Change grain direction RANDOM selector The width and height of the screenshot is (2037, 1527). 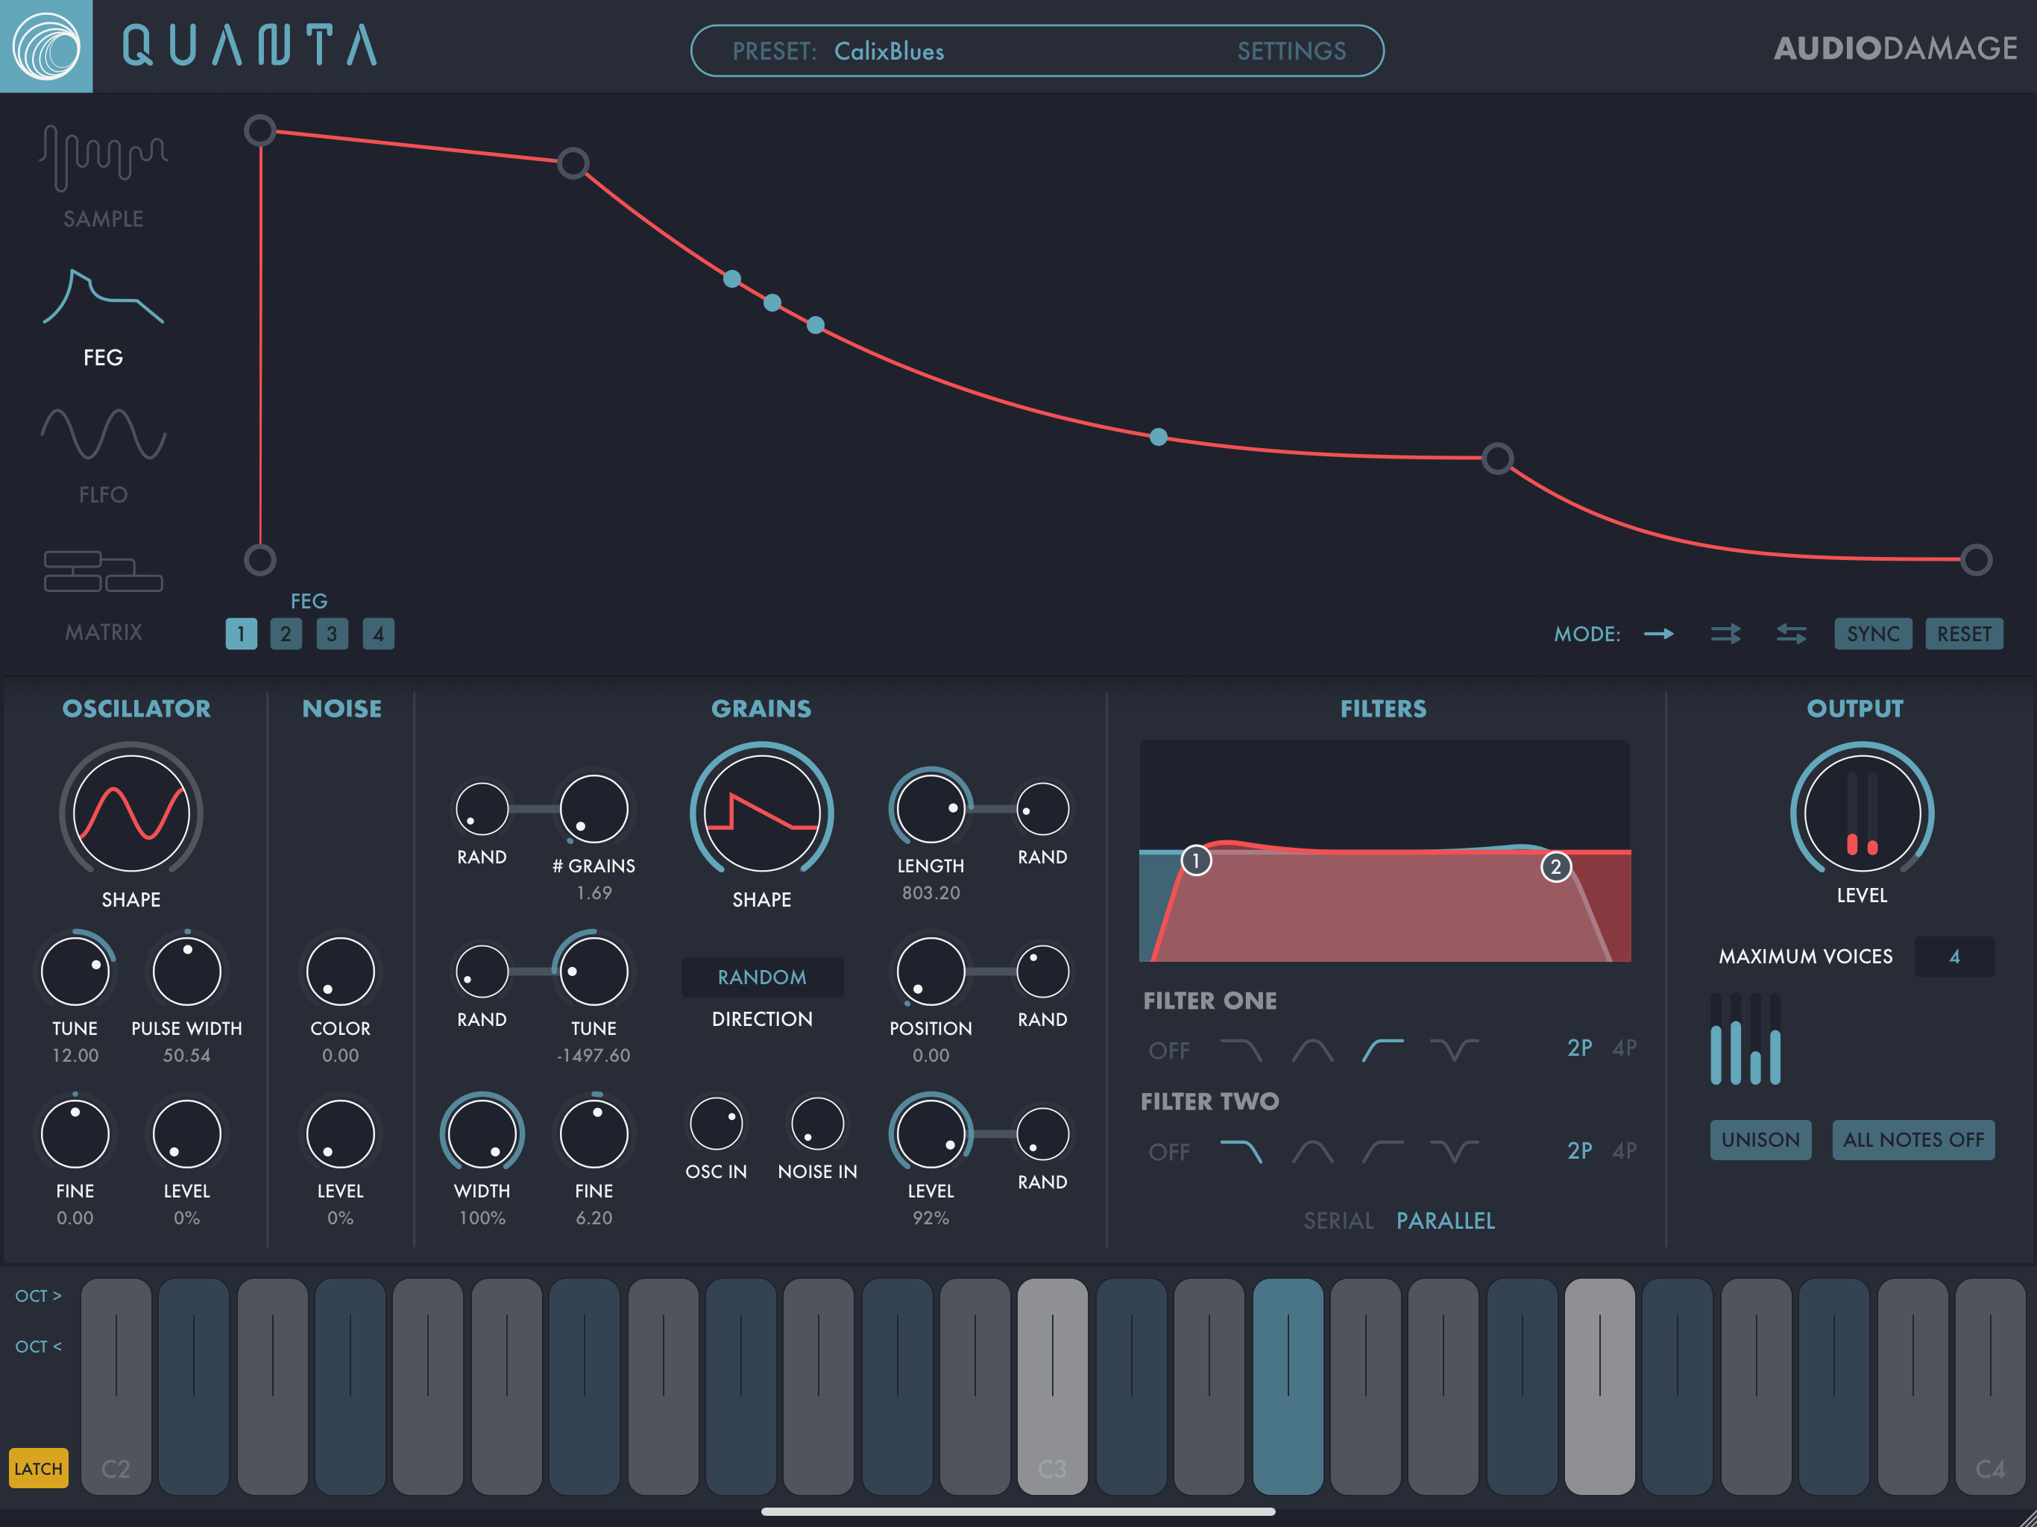click(x=761, y=977)
